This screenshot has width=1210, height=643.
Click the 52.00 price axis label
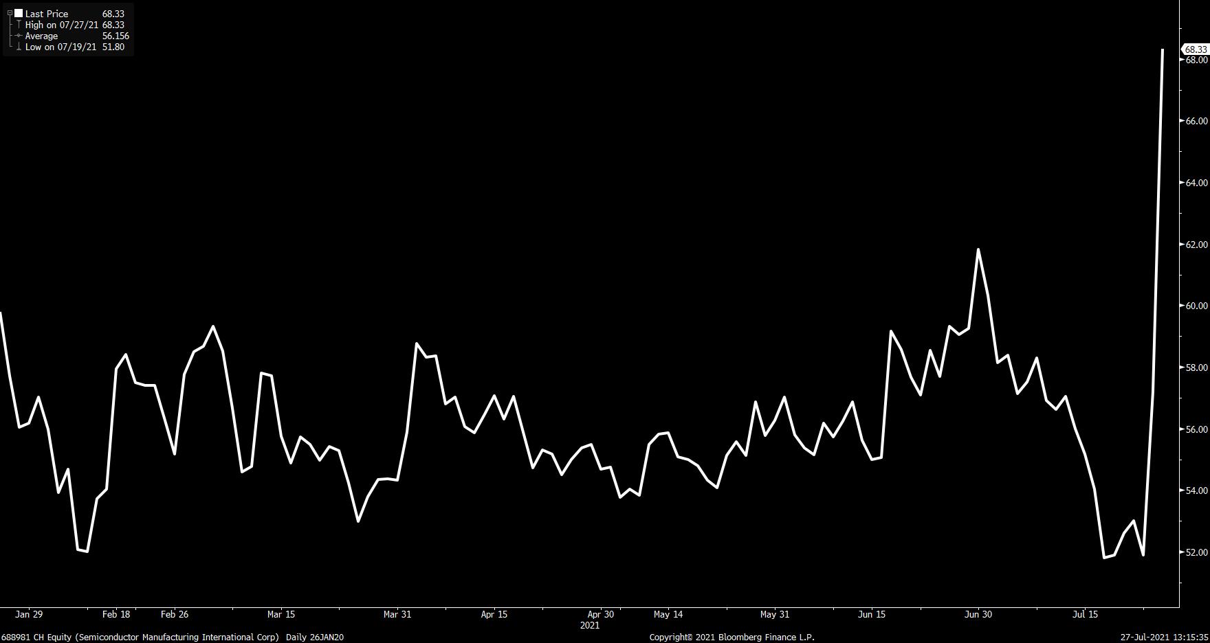pos(1196,552)
